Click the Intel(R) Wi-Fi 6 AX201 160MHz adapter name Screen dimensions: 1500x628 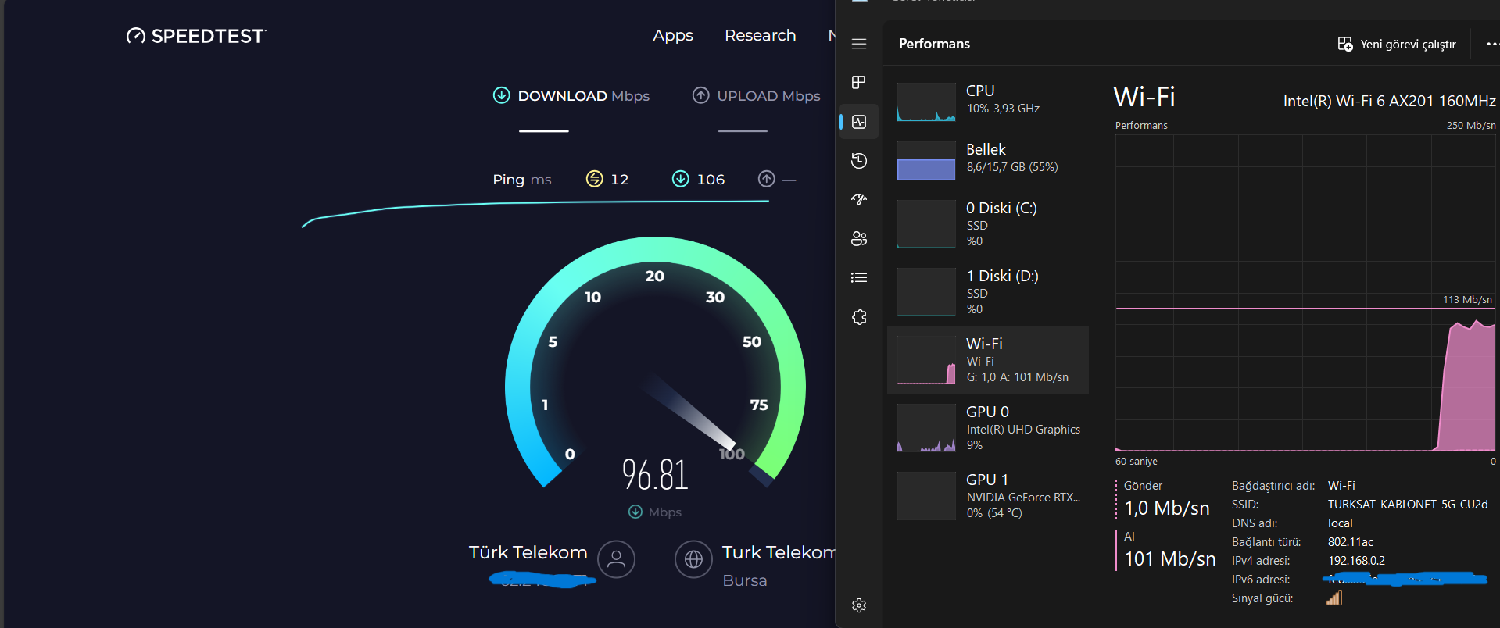click(1389, 101)
